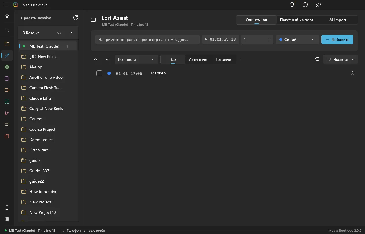Open the yellow folder section in the sidebar
The image size is (365, 234).
click(7, 44)
